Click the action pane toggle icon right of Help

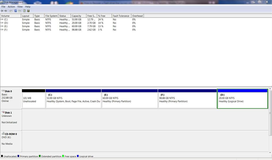19,11
